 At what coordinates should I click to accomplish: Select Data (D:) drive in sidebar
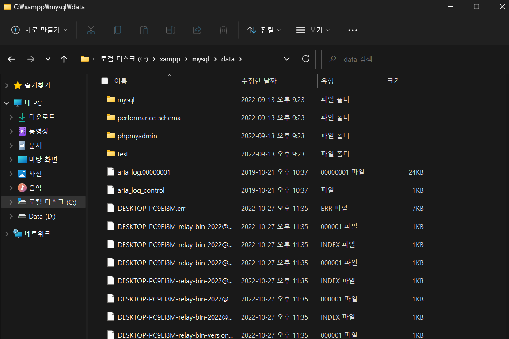coord(42,216)
